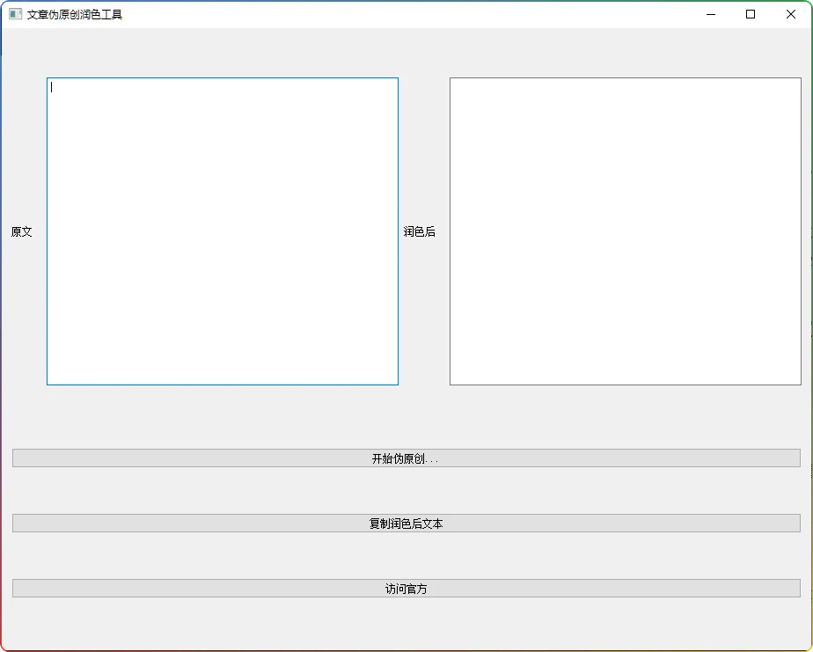Image resolution: width=813 pixels, height=652 pixels.
Task: Click the bottom of the 原文 text area
Action: tap(223, 374)
